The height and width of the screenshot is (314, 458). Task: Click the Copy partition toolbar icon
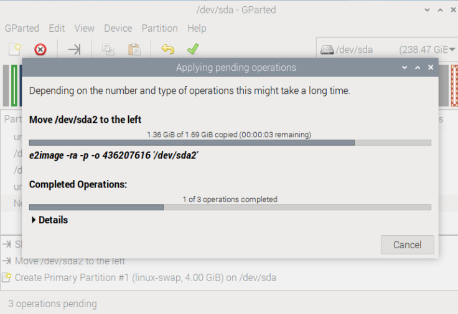(x=108, y=49)
